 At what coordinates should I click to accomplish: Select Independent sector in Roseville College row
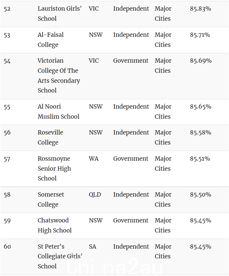tap(131, 132)
